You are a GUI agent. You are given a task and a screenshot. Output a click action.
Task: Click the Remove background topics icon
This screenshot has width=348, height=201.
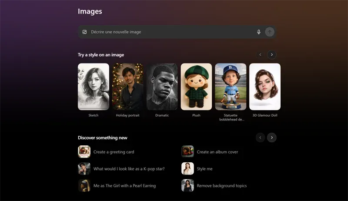pos(187,186)
